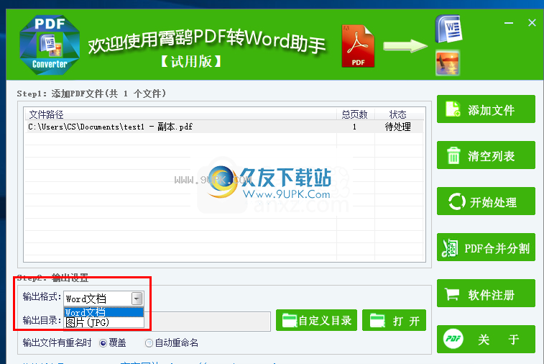Screen dimensions: 544x364
Task: Open the 关于 about dialog
Action: (486, 339)
